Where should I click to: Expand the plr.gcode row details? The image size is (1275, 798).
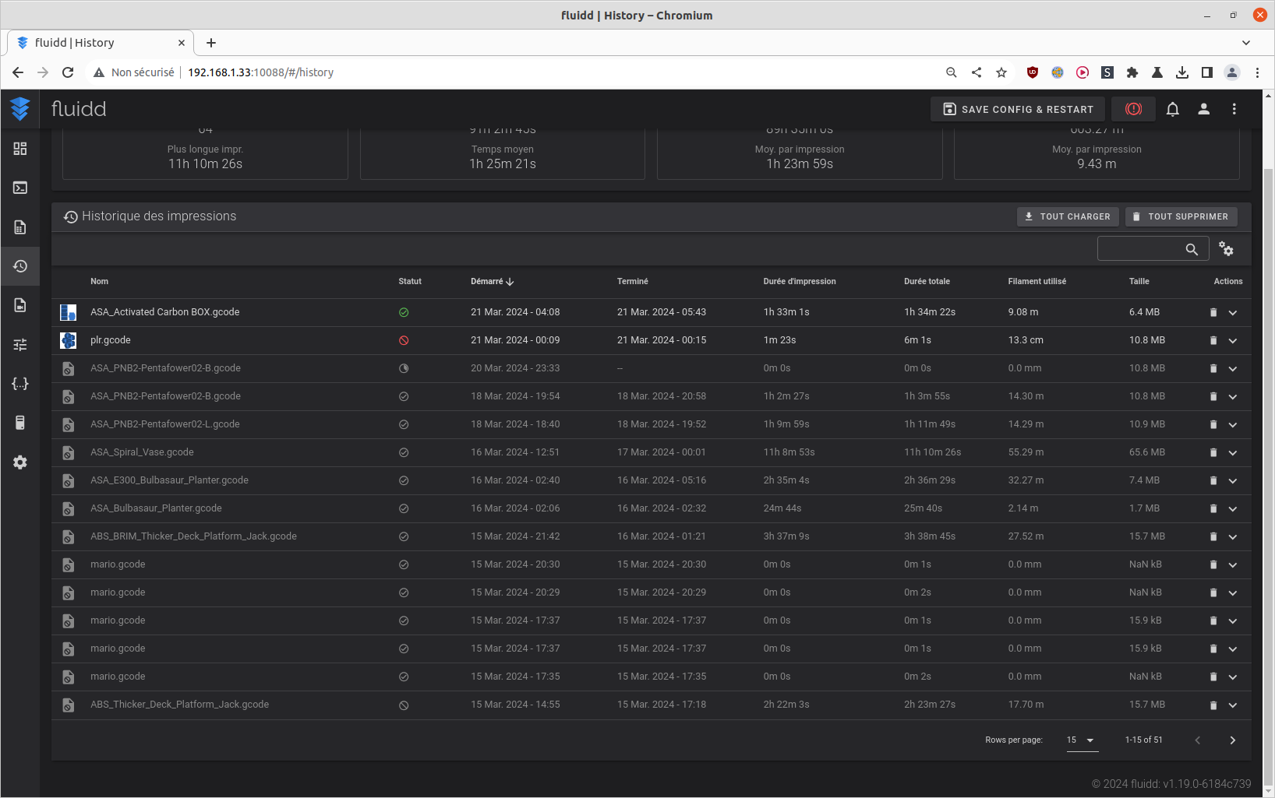tap(1233, 340)
